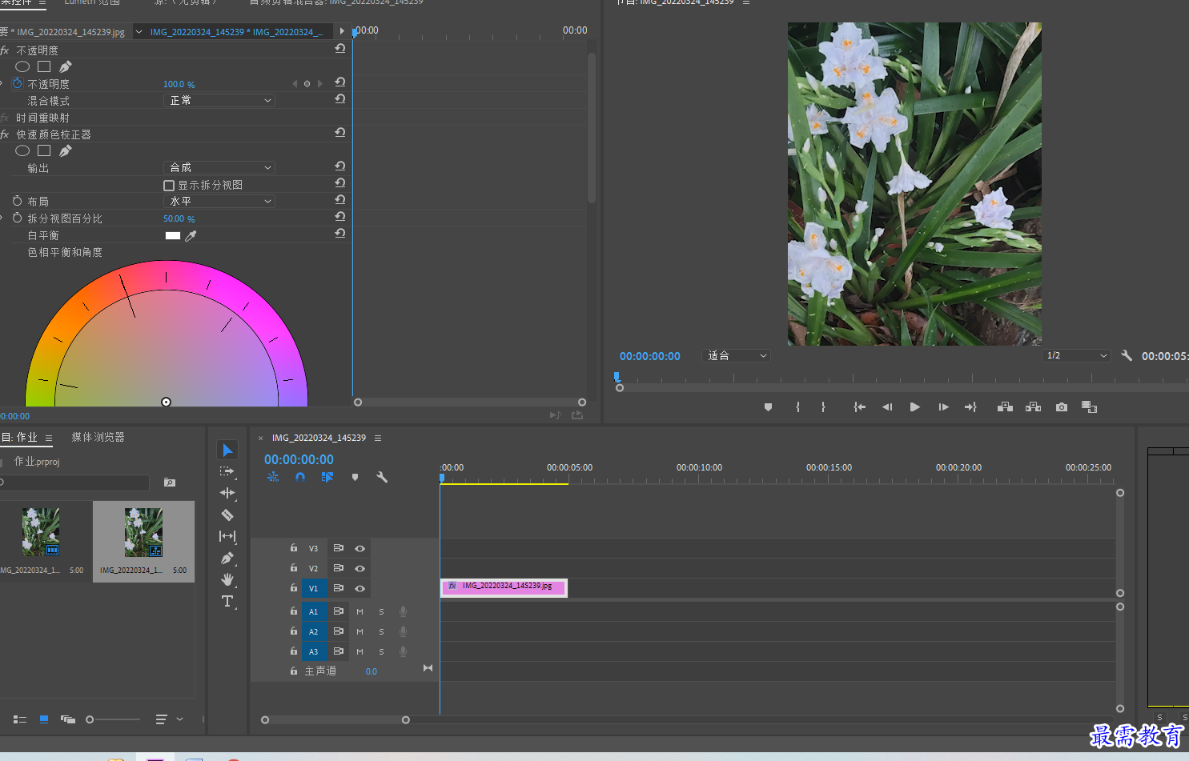Select the Track Select Forward tool

click(x=227, y=471)
